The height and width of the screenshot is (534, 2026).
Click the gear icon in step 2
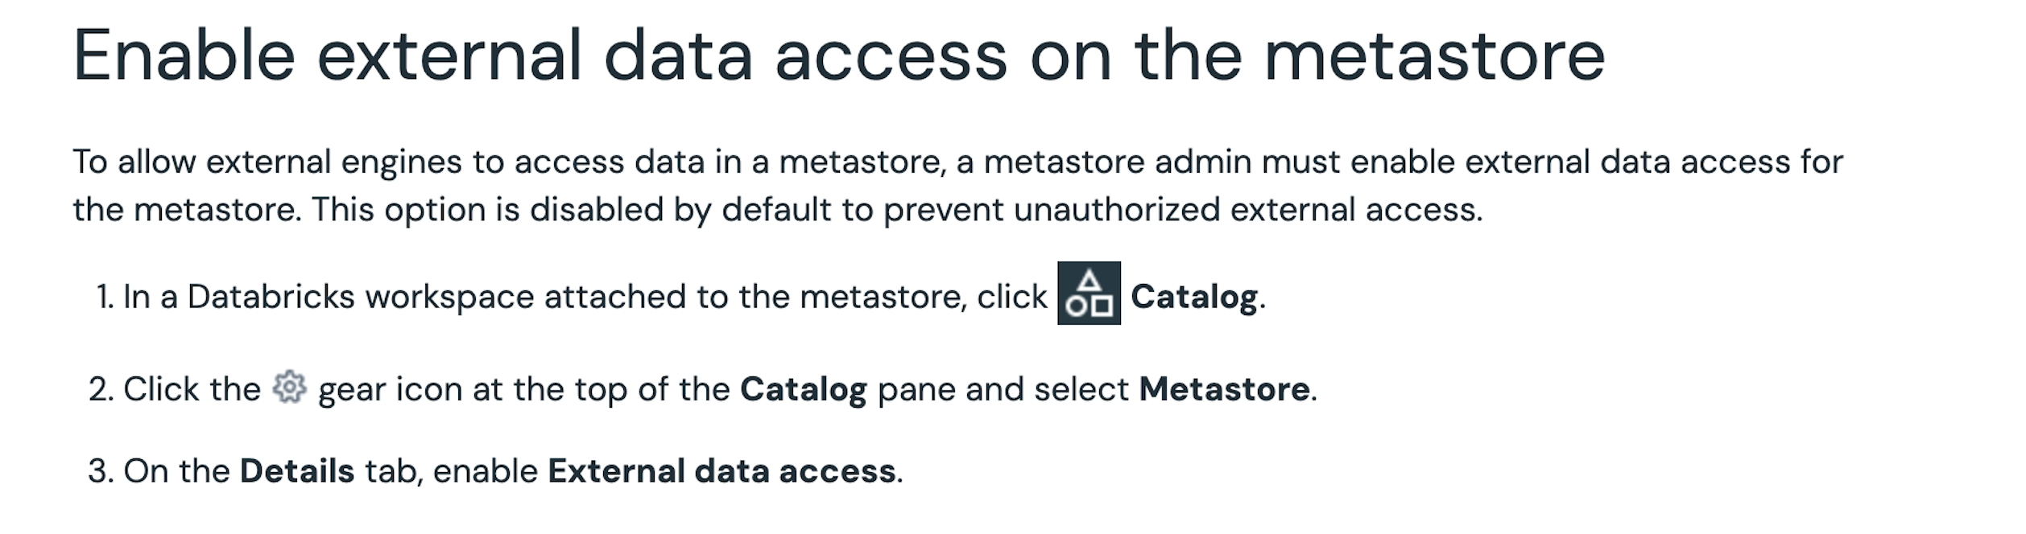click(289, 388)
